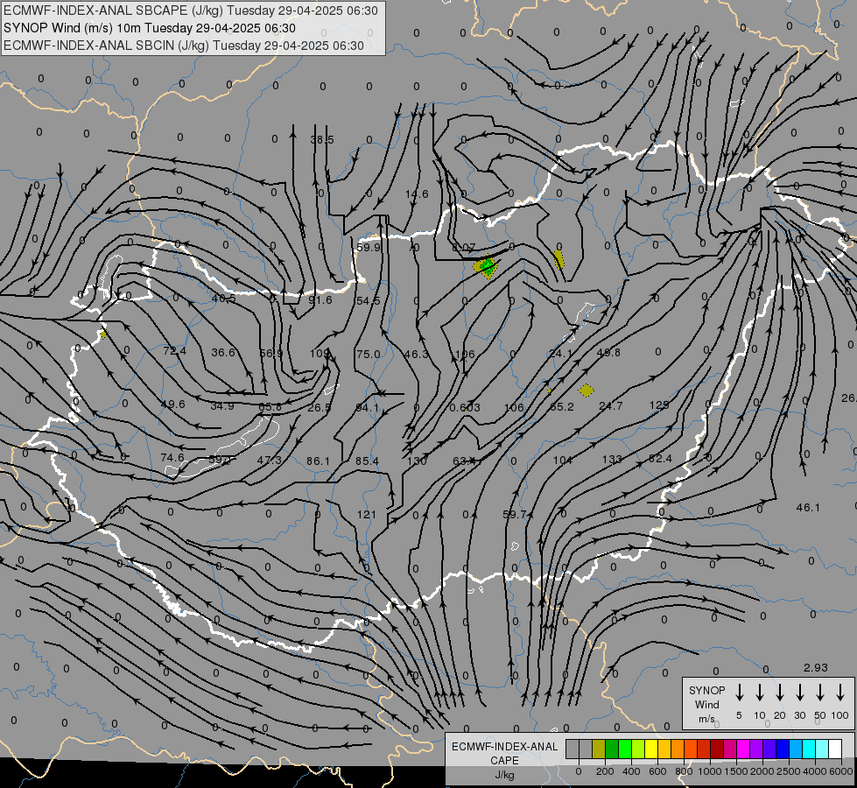Click the 121 value on the map

tap(366, 514)
